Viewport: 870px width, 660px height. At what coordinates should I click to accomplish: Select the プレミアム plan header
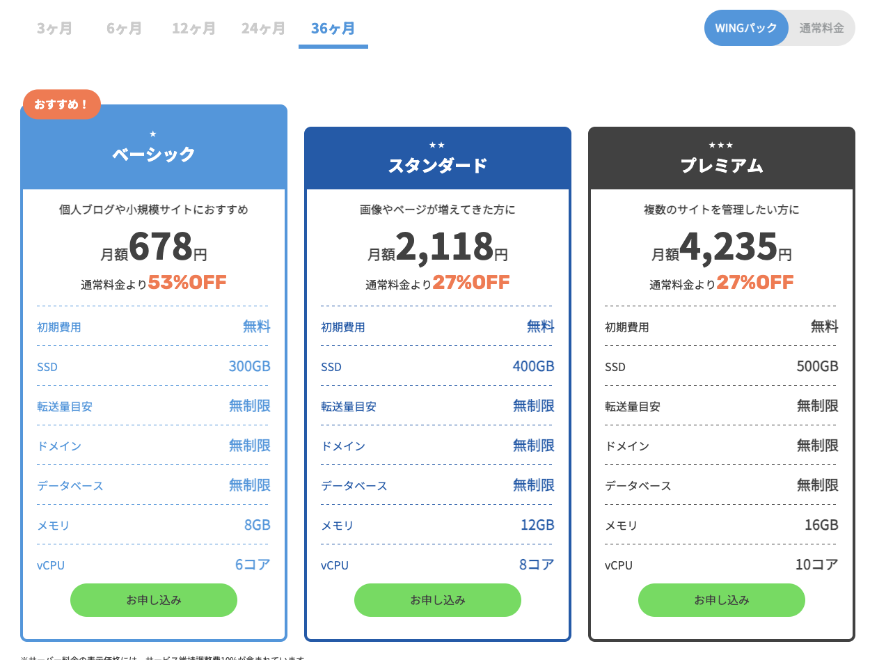722,166
